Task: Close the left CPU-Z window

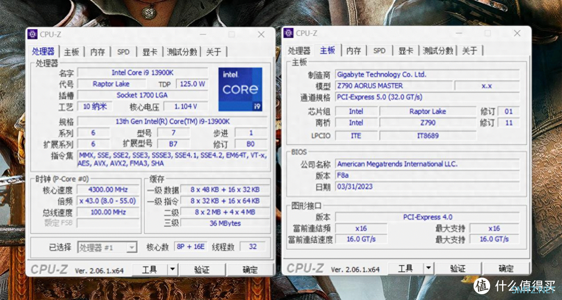Action: [x=261, y=34]
